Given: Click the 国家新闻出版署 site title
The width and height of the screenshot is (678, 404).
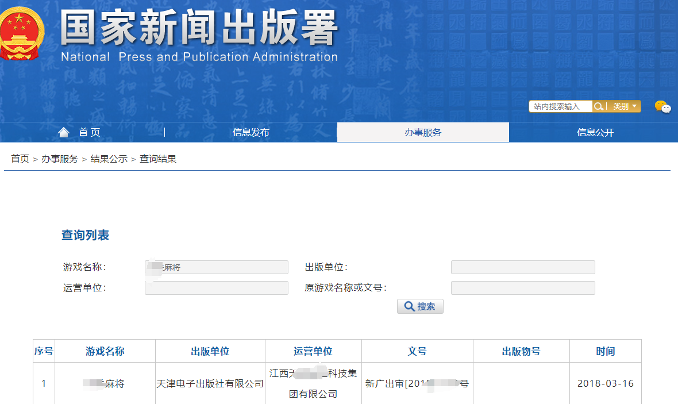Looking at the screenshot, I should point(199,28).
